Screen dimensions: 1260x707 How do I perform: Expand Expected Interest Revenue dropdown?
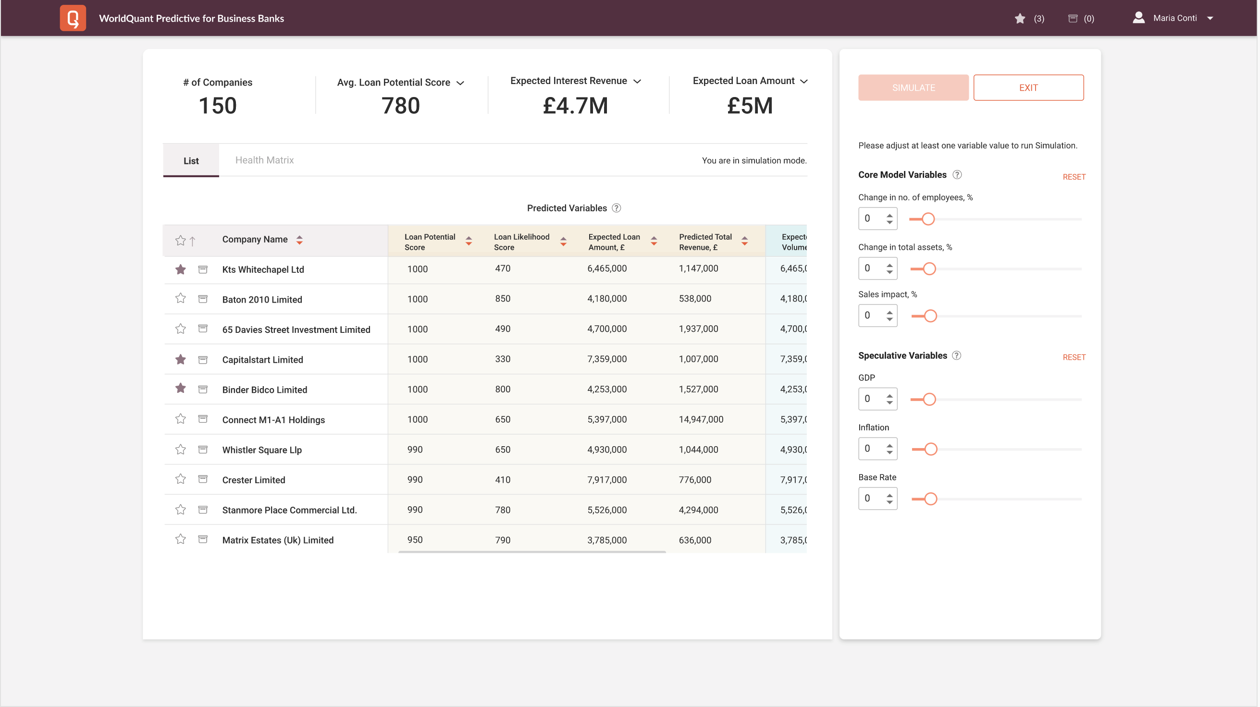point(637,82)
